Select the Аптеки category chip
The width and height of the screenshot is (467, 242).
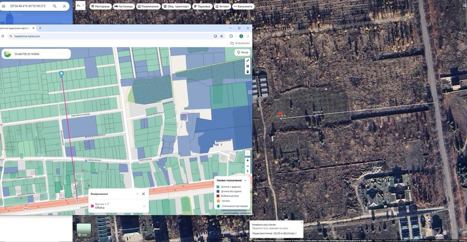point(222,6)
